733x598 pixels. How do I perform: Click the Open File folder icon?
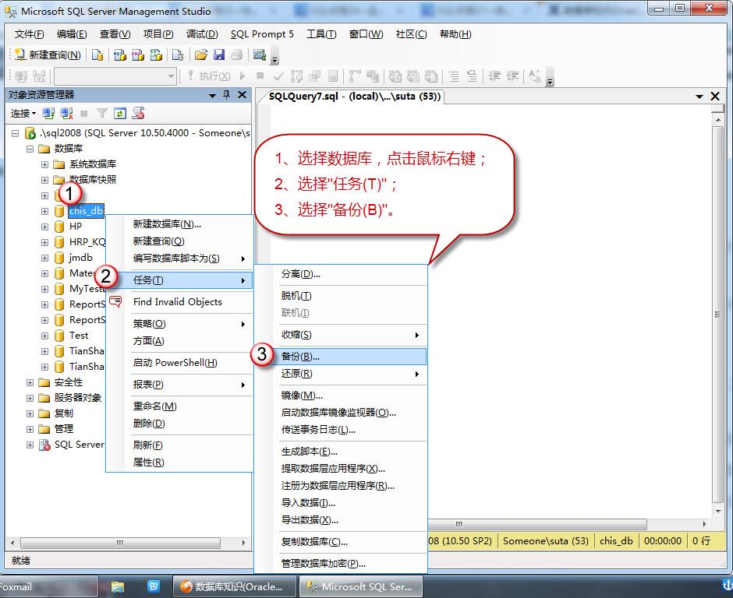[x=201, y=55]
